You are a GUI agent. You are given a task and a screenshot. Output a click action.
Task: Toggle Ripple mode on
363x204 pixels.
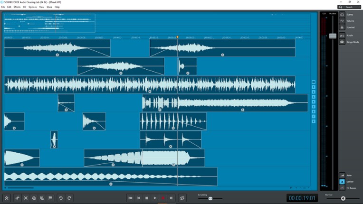(x=342, y=36)
